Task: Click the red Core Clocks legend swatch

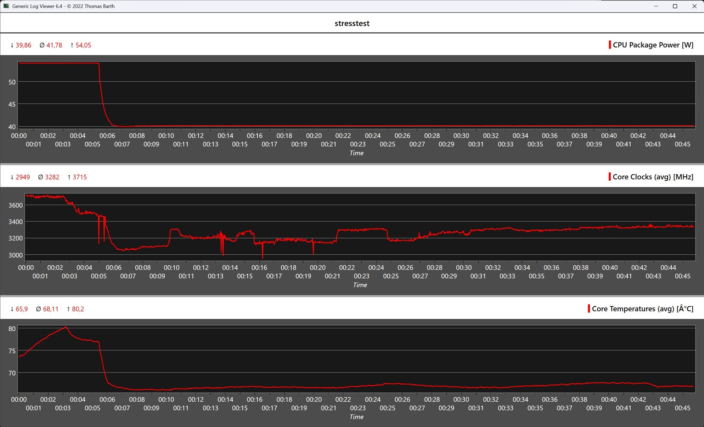Action: coord(609,177)
